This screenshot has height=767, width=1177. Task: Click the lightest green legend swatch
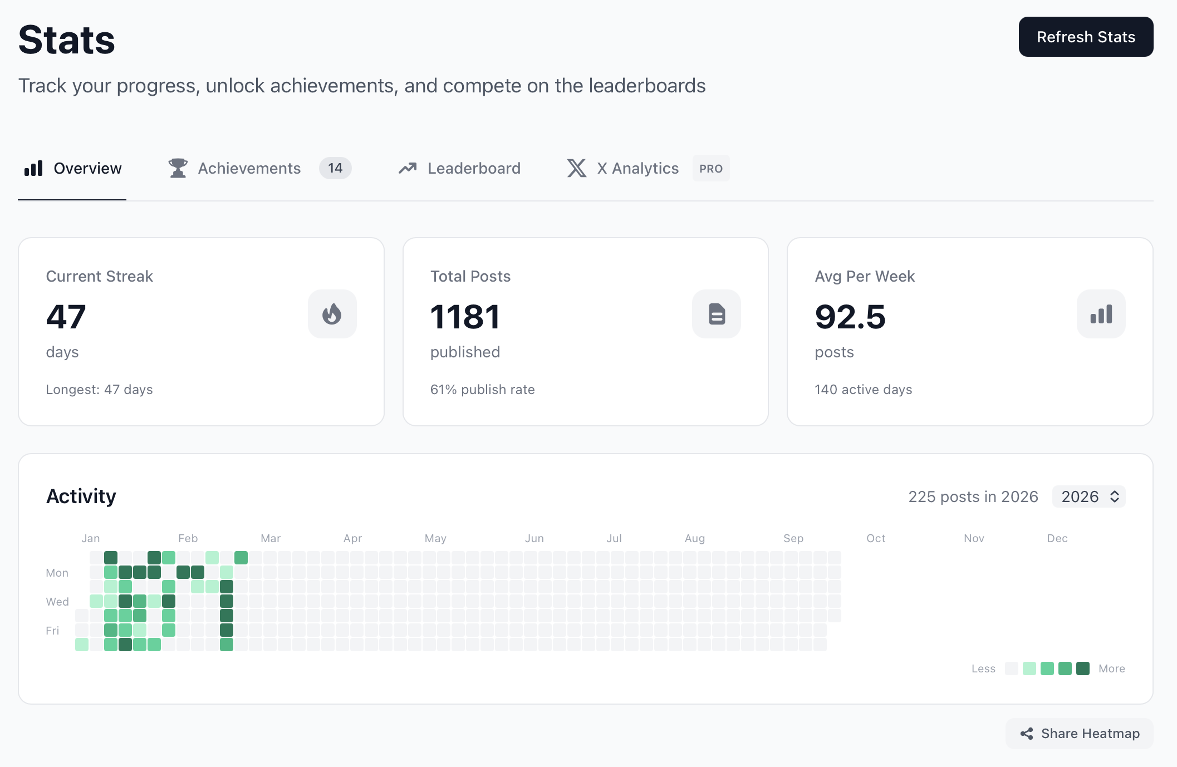pyautogui.click(x=1029, y=668)
